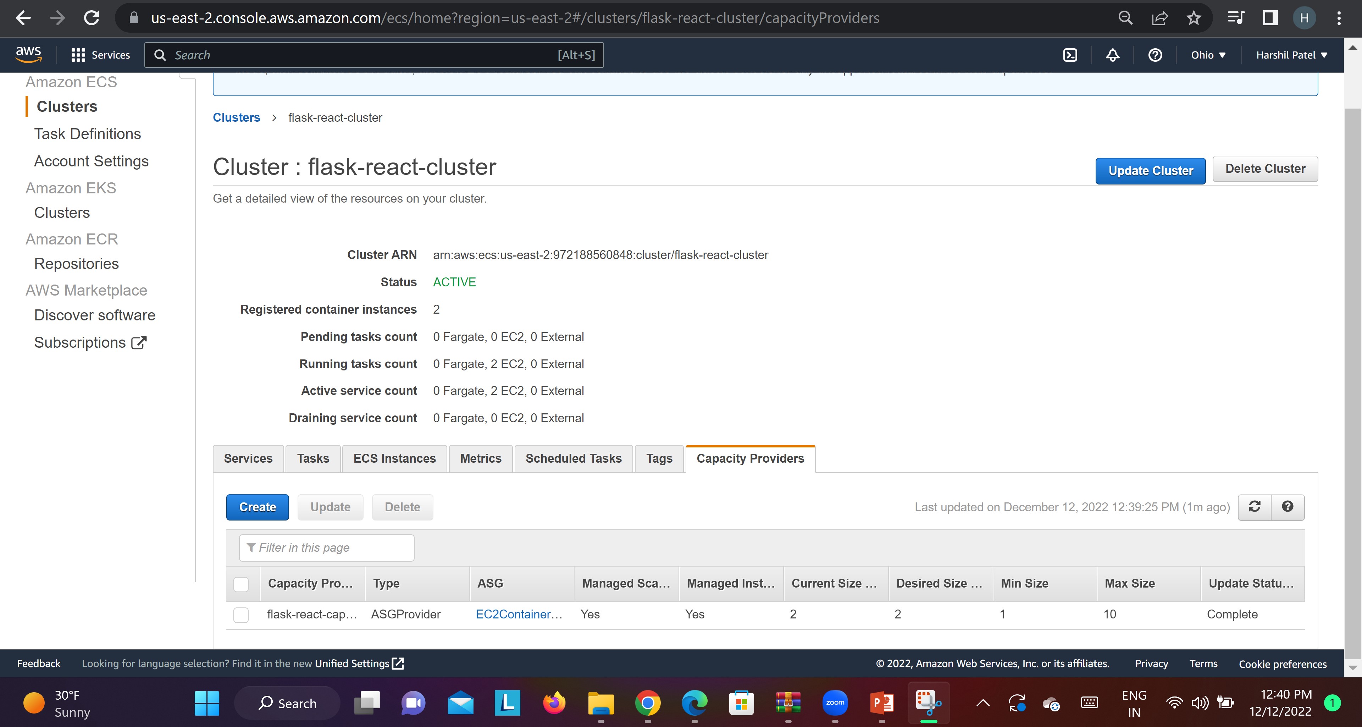This screenshot has height=727, width=1362.
Task: Check the flask-react-cap provider row checkbox
Action: click(241, 615)
